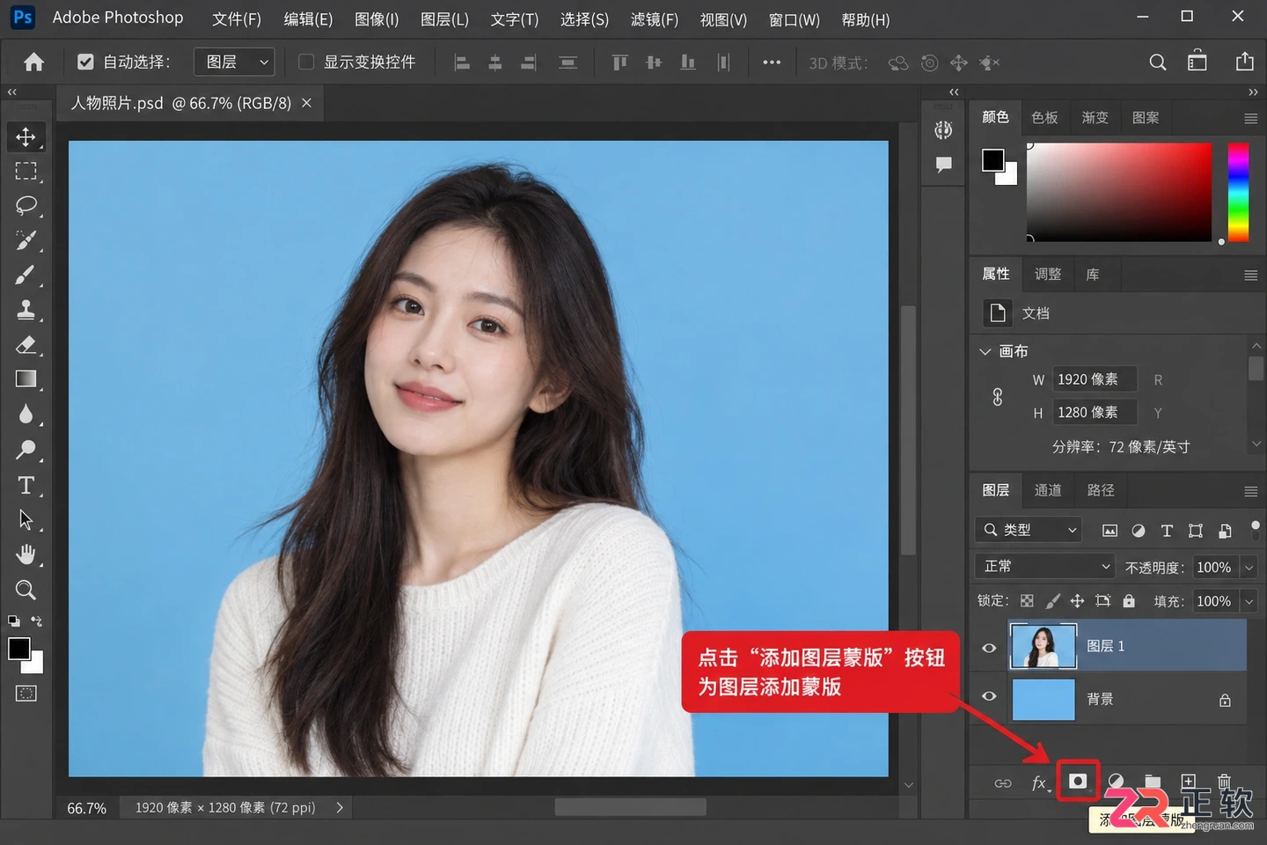Filter layers by pixel layers icon
1267x845 pixels.
coord(1110,531)
